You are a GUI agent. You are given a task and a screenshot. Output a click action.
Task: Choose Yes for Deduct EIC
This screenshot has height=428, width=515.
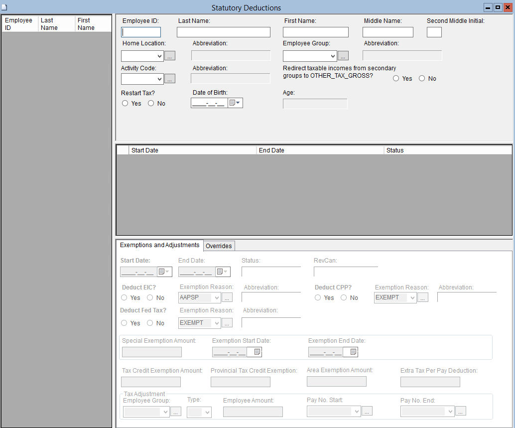pyautogui.click(x=124, y=297)
